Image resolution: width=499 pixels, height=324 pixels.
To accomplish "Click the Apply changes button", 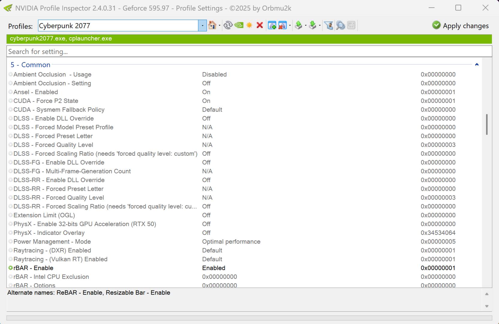I will (460, 25).
